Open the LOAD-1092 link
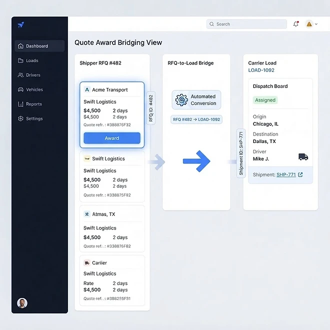 coord(261,70)
